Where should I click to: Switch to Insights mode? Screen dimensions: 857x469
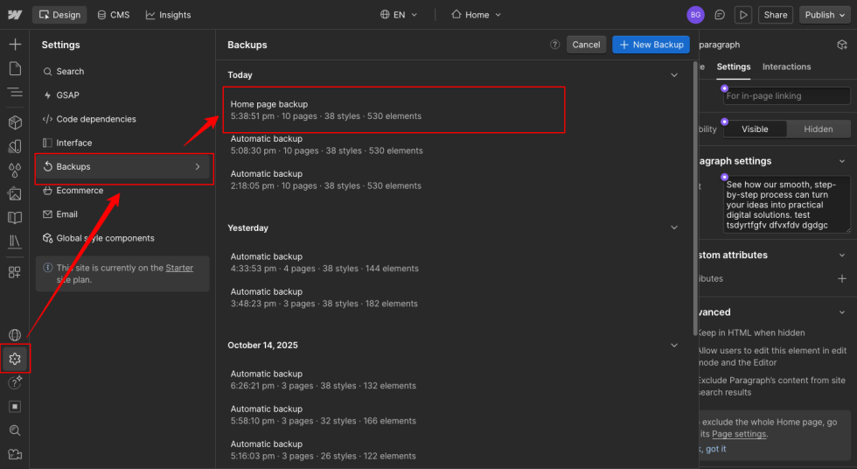(x=168, y=15)
